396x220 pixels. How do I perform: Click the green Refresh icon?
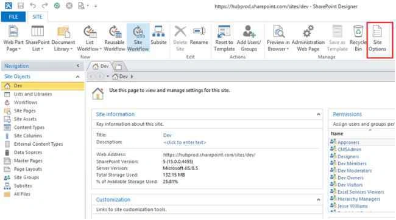(57, 5)
